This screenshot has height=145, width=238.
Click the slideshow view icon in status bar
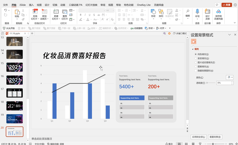click(x=200, y=144)
